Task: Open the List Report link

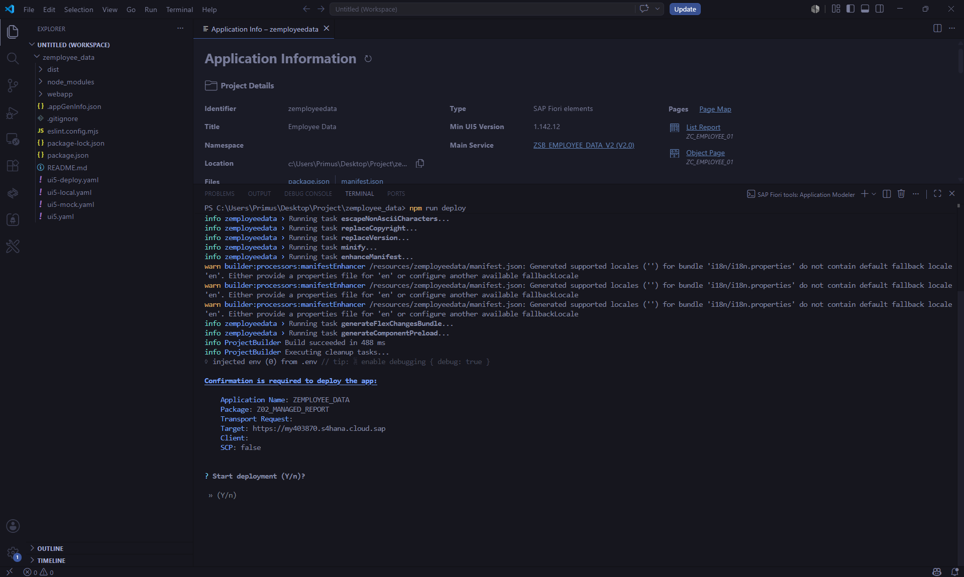Action: tap(703, 127)
